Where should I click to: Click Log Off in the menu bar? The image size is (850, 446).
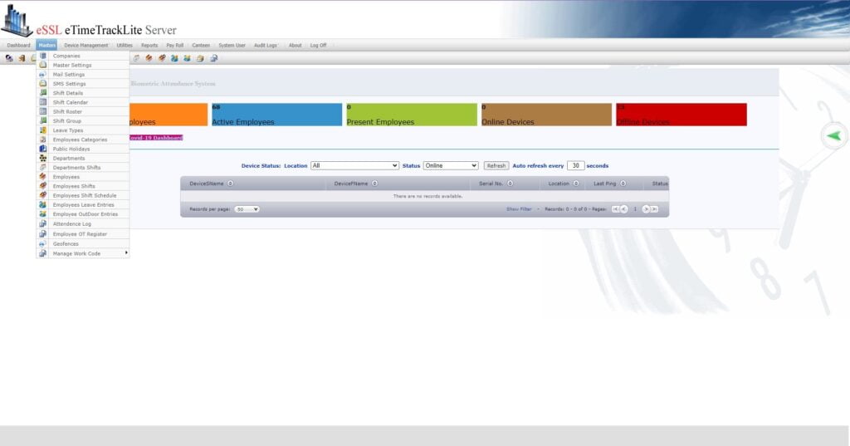pos(318,46)
